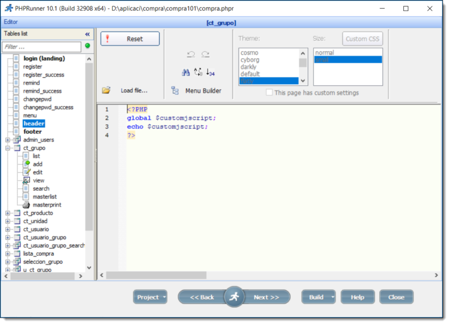Select the darkly theme
The width and height of the screenshot is (449, 324).
[248, 67]
